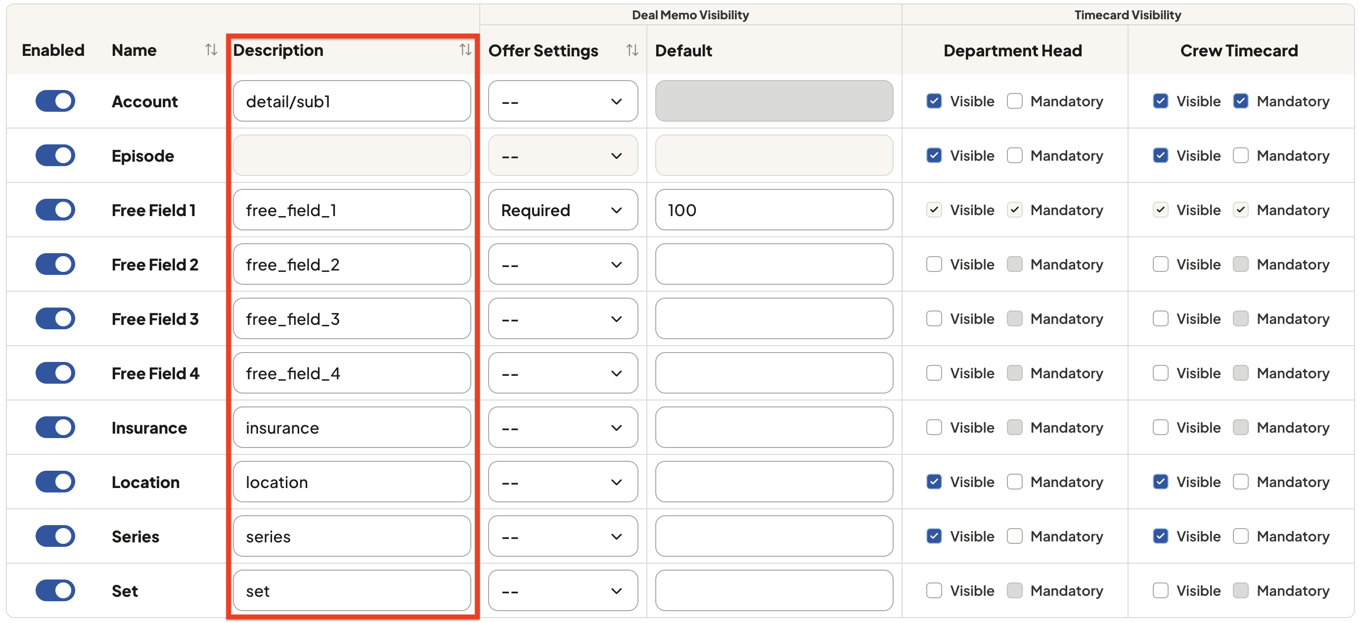The height and width of the screenshot is (623, 1359).
Task: Open Set offer settings dropdown
Action: (563, 590)
